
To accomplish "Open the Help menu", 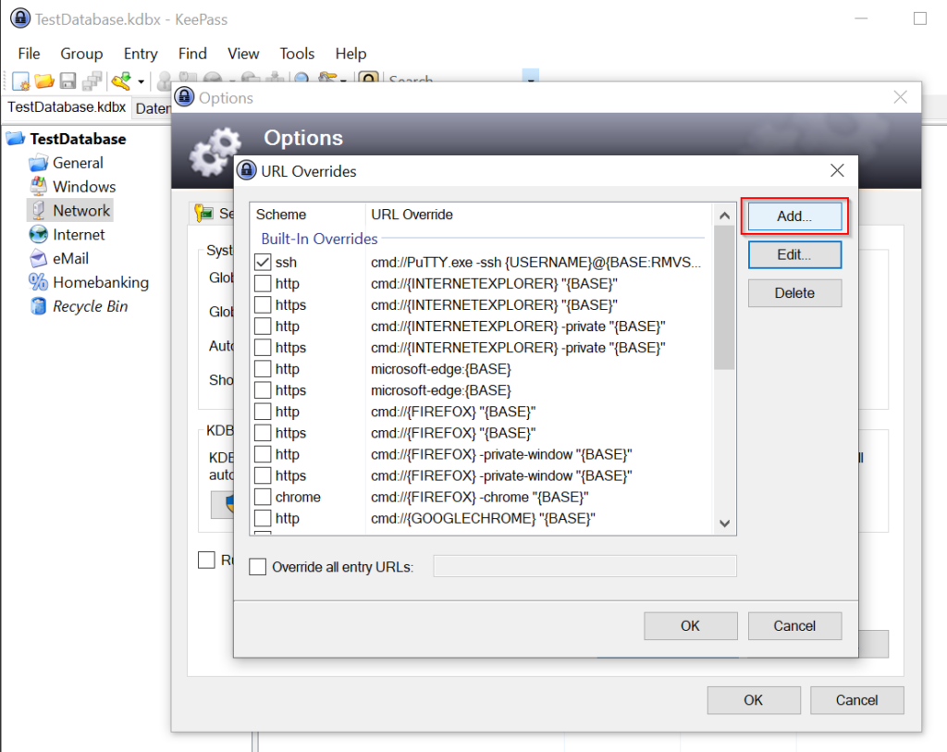I will click(351, 54).
